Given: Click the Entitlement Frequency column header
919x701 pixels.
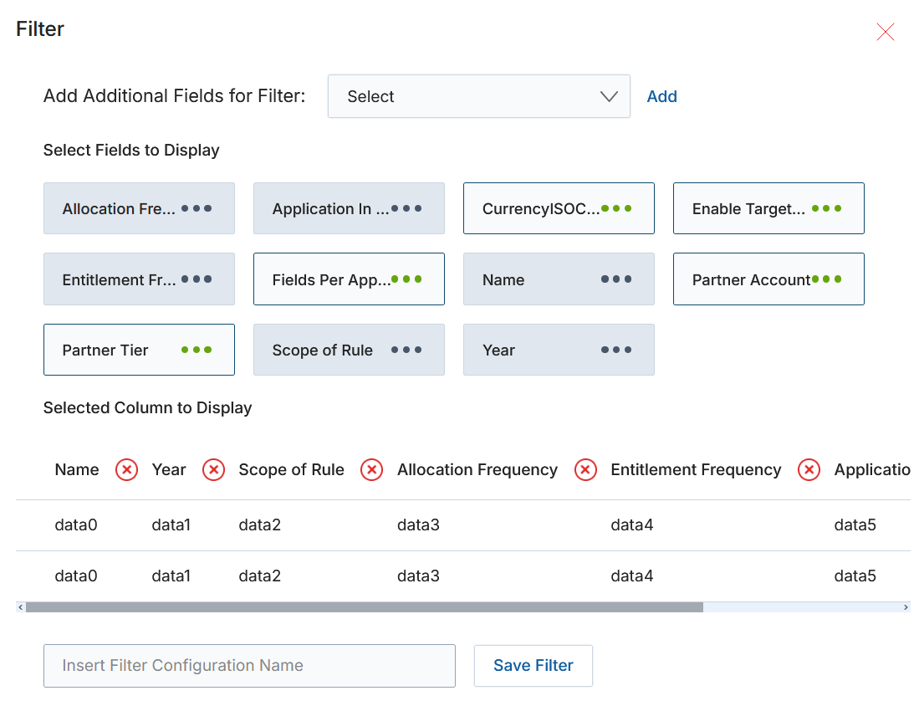Looking at the screenshot, I should [696, 470].
